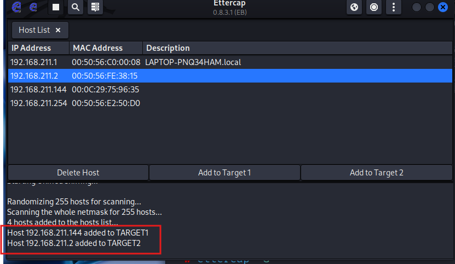
Task: Click the stop sniffing square button
Action: (56, 7)
